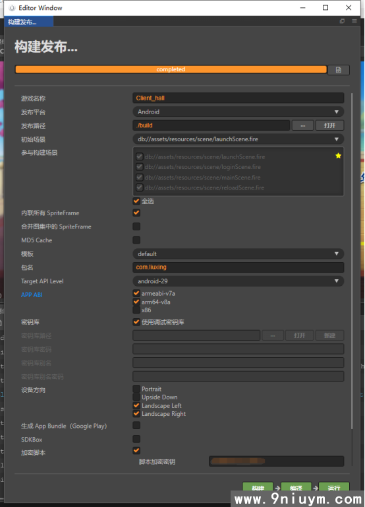Click the APP ABI link label
The height and width of the screenshot is (507, 365).
pos(32,295)
